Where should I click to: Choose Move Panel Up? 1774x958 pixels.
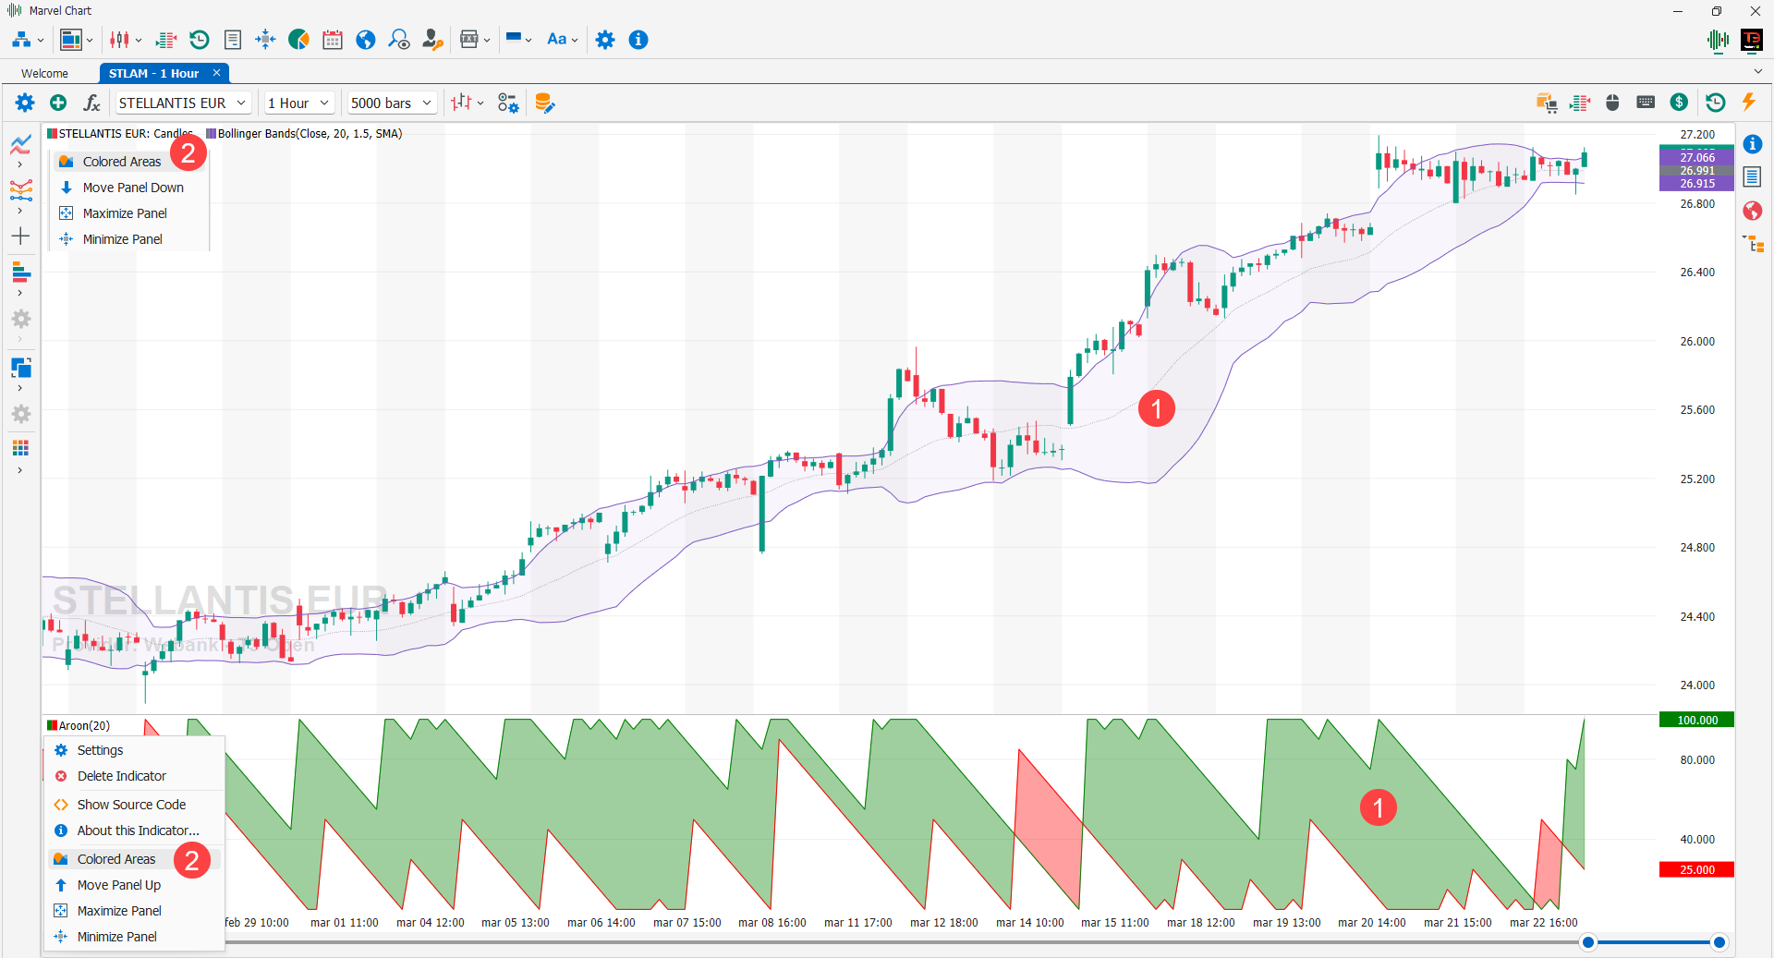coord(134,885)
